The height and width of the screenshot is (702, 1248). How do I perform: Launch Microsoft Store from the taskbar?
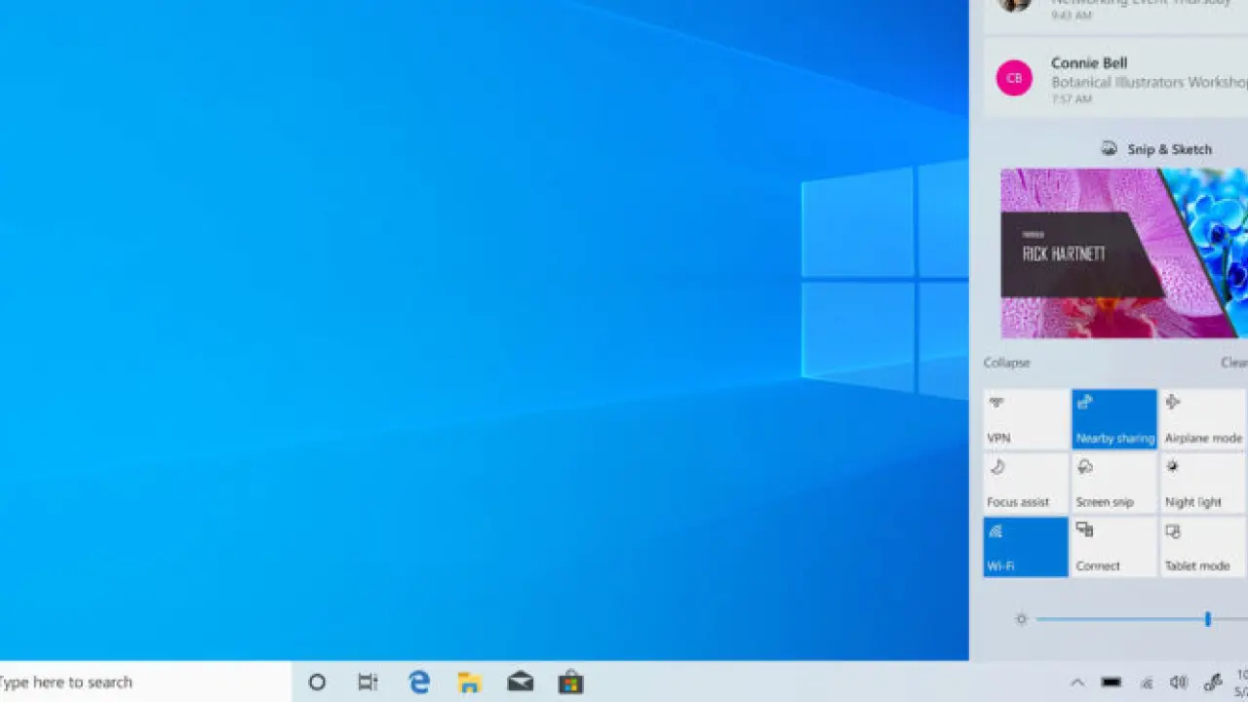[x=570, y=682]
